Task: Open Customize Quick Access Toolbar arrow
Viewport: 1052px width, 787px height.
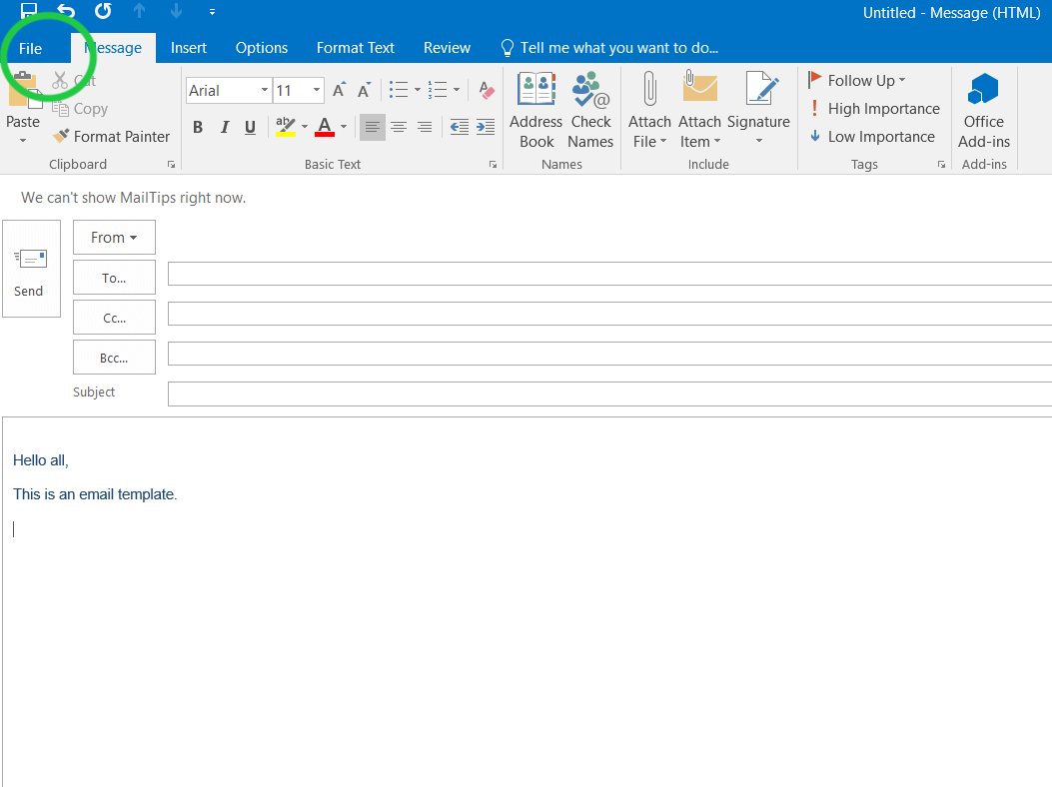Action: [x=212, y=11]
